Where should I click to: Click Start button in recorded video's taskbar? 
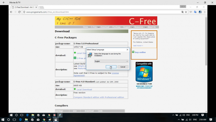(x=11, y=115)
